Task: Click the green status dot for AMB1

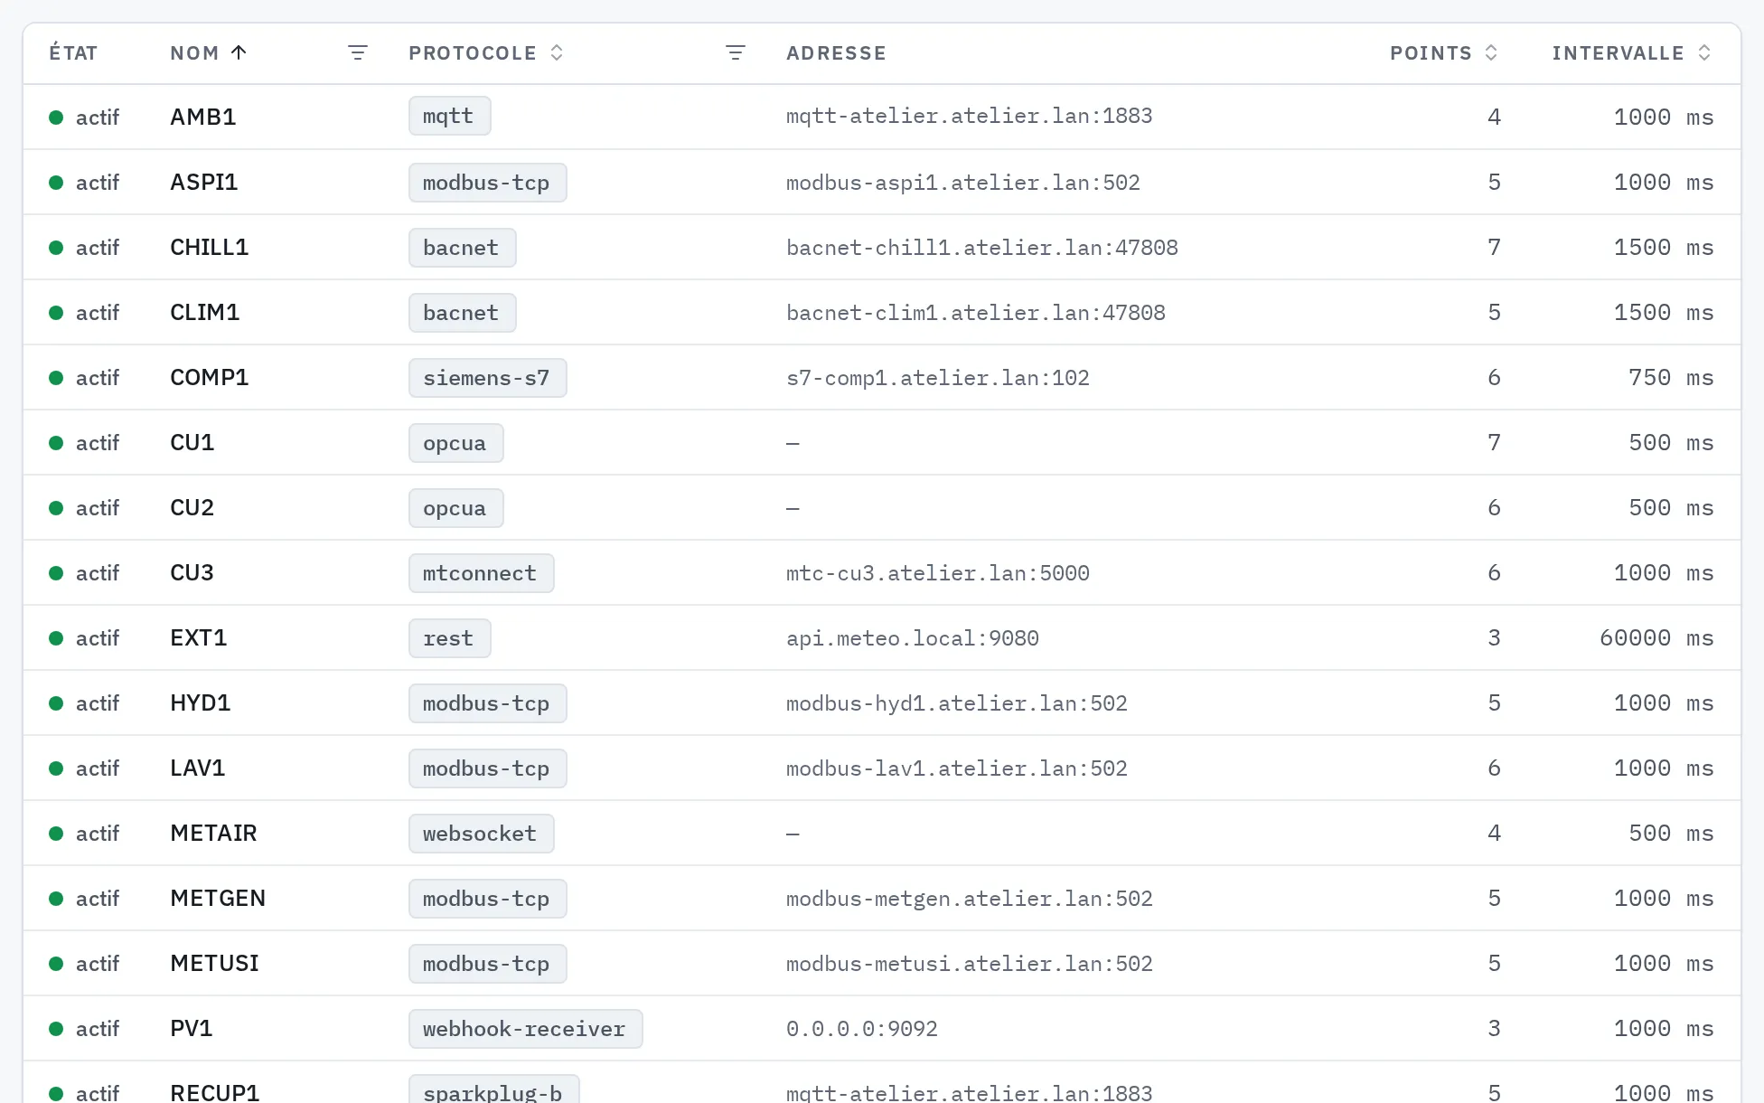Action: [56, 118]
